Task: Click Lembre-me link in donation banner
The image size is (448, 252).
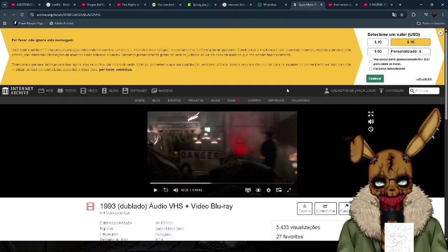Action: (424, 79)
